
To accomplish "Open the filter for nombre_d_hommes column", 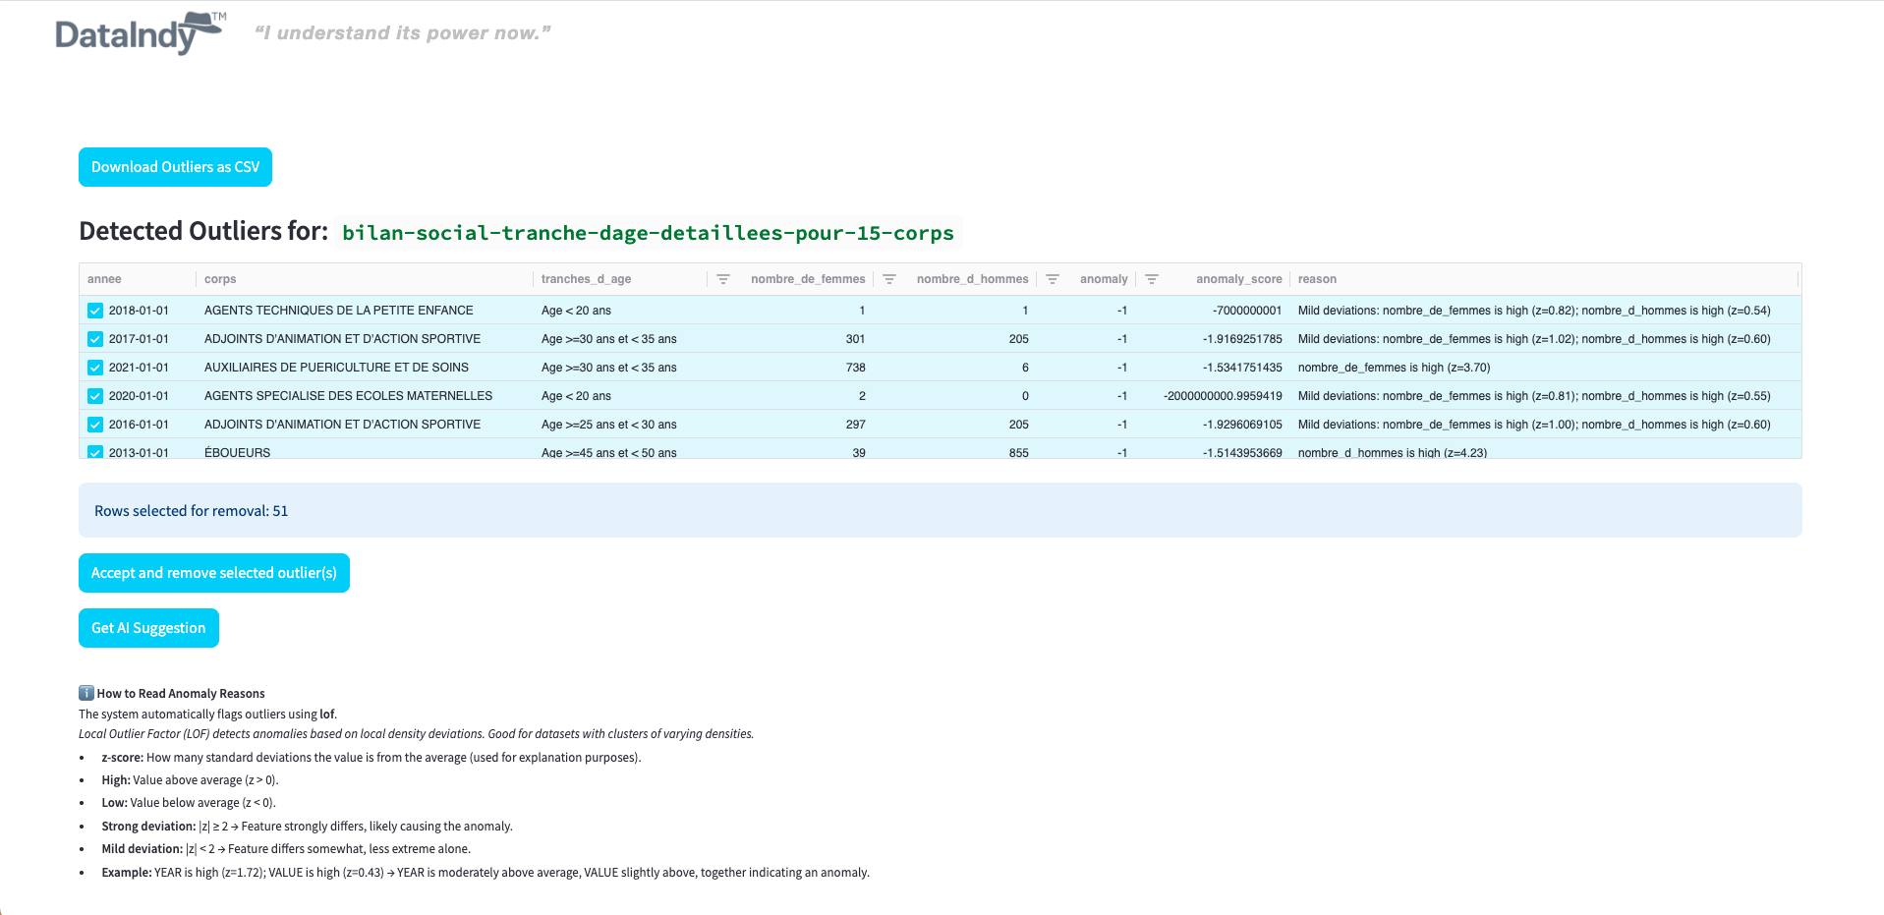I will (1052, 279).
